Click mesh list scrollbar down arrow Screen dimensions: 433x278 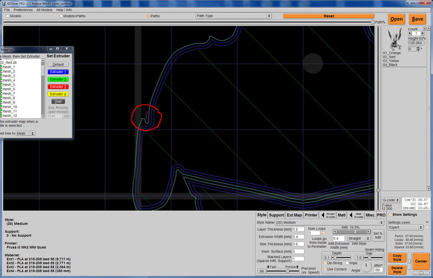pos(43,116)
